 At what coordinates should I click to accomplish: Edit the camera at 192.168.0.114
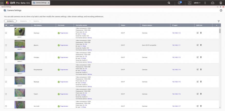(198, 69)
